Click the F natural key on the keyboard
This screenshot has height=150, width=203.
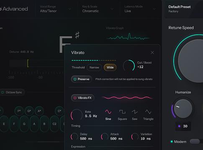14,124
